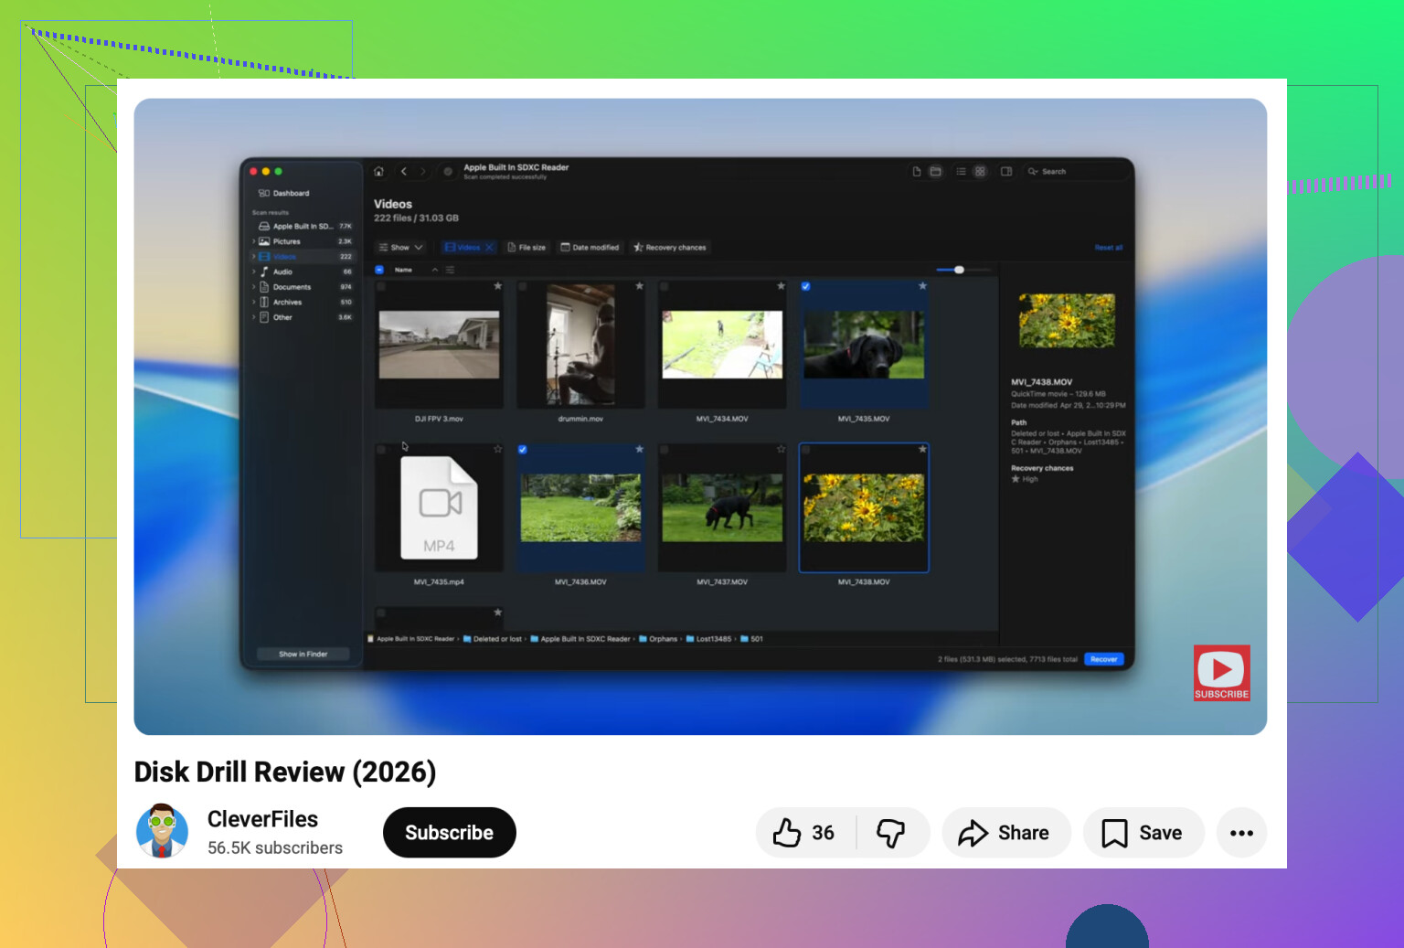Switch to list view layout
This screenshot has height=948, width=1404.
[x=961, y=171]
